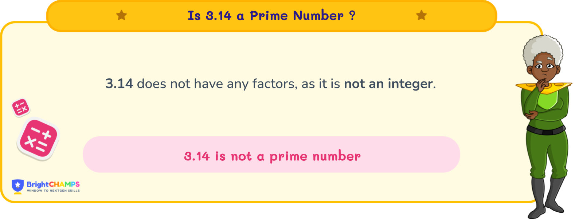This screenshot has height=220, width=583.
Task: Click the right star in the title banner
Action: (x=421, y=15)
